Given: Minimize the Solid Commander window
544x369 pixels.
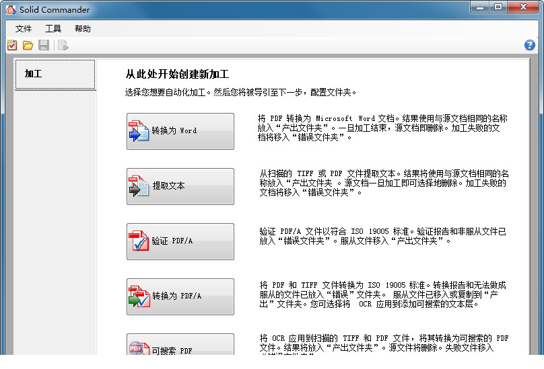Looking at the screenshot, I should [x=480, y=7].
